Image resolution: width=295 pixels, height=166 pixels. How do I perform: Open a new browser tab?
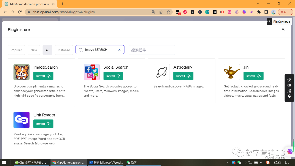(x=62, y=4)
